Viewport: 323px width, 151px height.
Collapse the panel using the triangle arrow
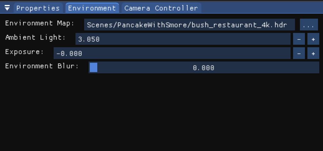coord(7,8)
